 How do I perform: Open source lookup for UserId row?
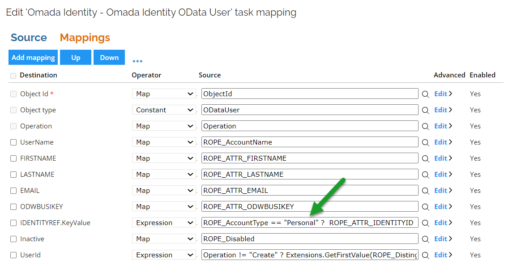click(425, 256)
